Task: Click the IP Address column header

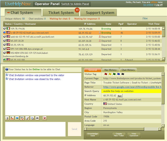Action: [x=90, y=24]
